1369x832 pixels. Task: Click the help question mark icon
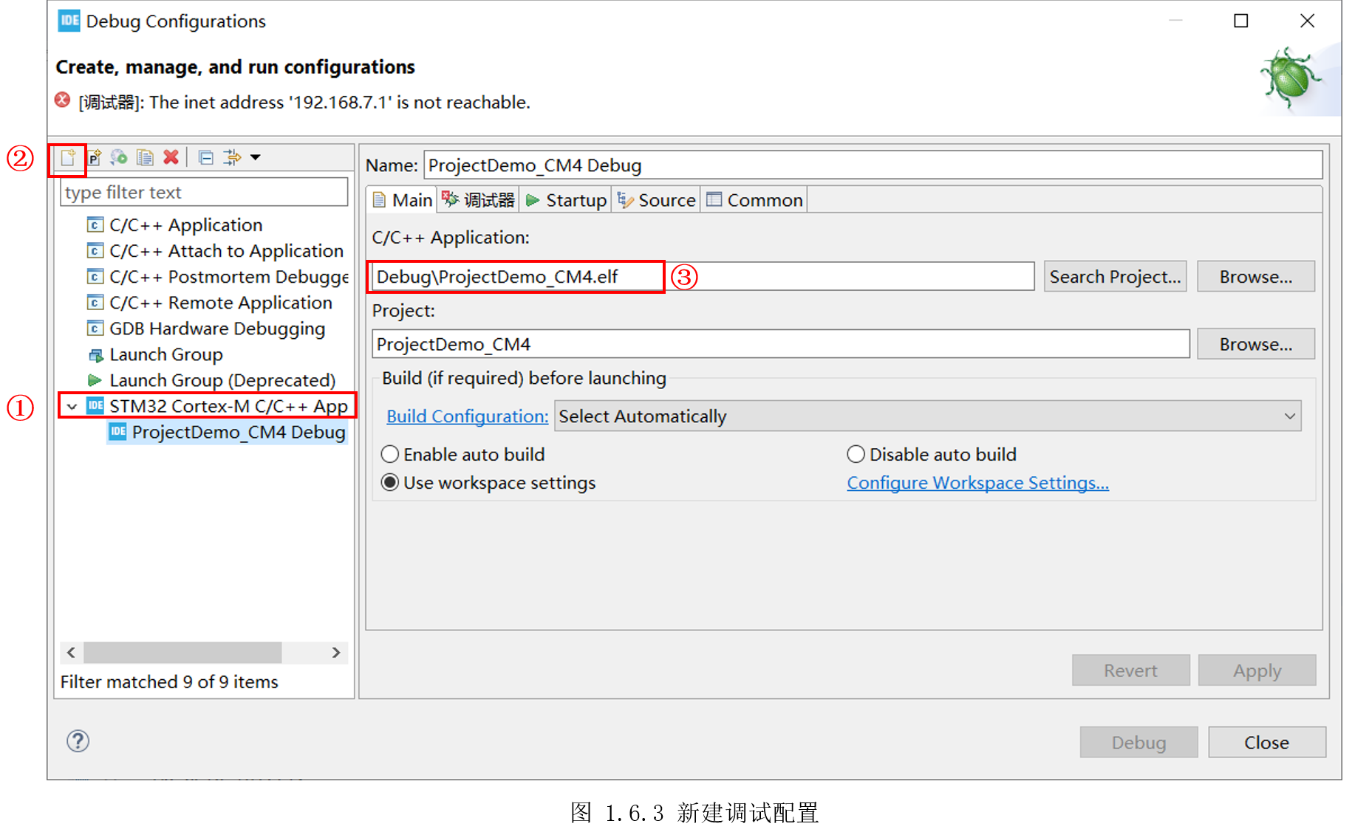tap(78, 740)
